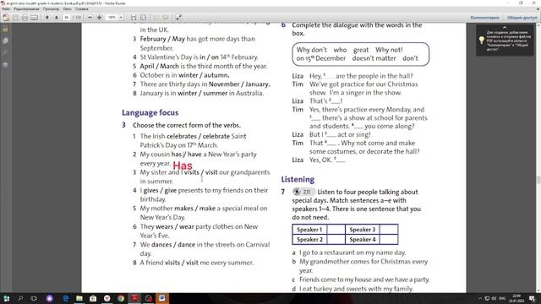Zoom in with the plus button
The height and width of the screenshot is (304, 541).
(100, 17)
